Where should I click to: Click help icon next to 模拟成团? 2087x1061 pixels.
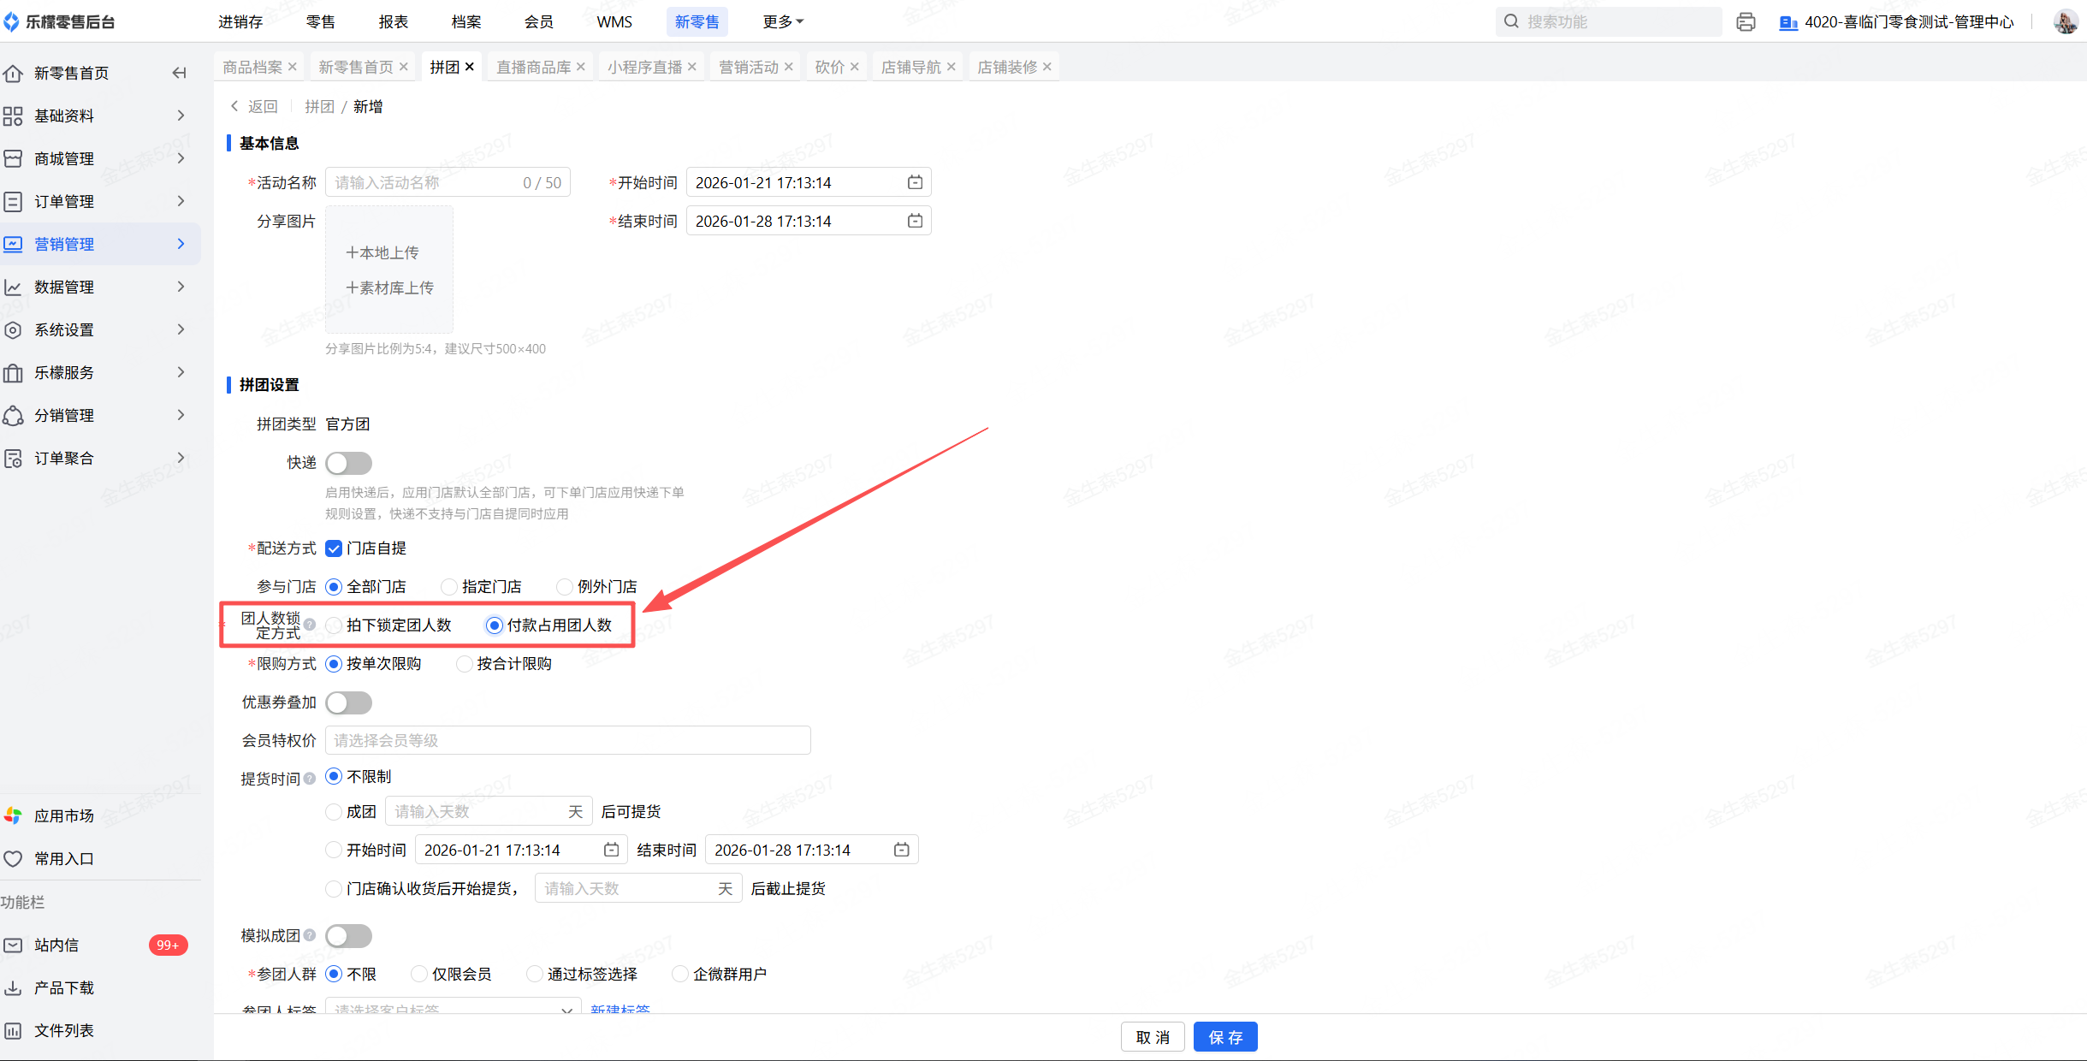coord(310,935)
